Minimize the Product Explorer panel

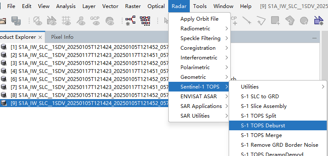point(314,38)
